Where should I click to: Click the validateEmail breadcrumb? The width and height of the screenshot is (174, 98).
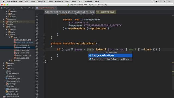click(106, 12)
